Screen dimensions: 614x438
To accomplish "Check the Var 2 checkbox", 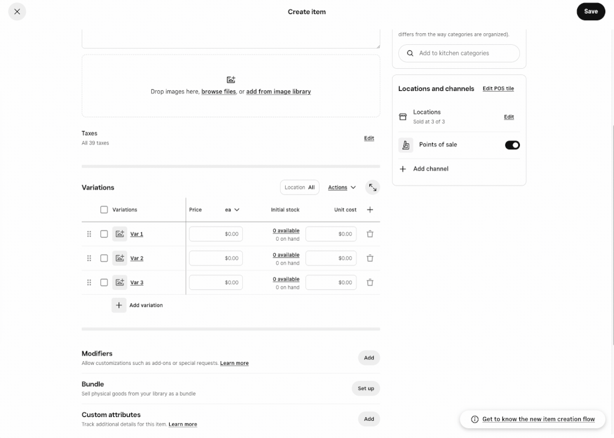I will [x=104, y=259].
